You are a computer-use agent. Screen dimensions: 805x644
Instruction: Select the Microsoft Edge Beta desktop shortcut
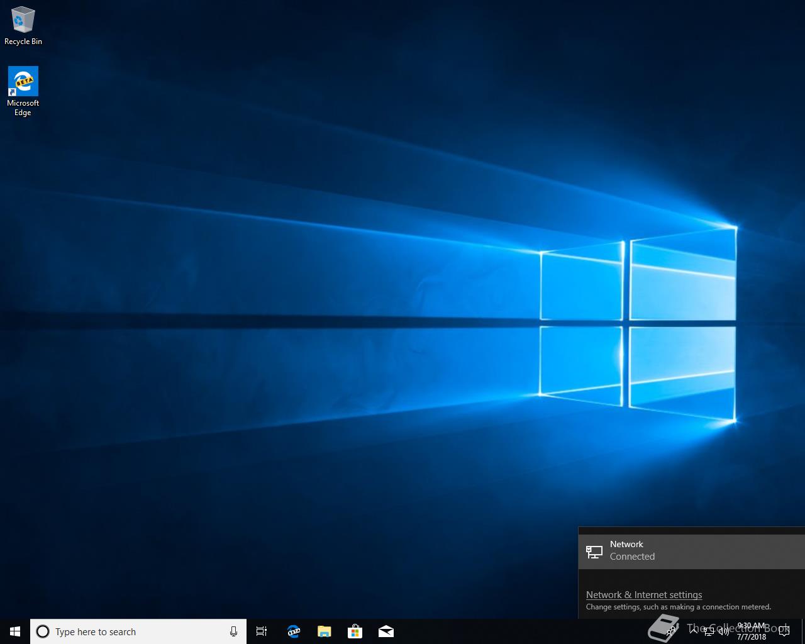[23, 92]
